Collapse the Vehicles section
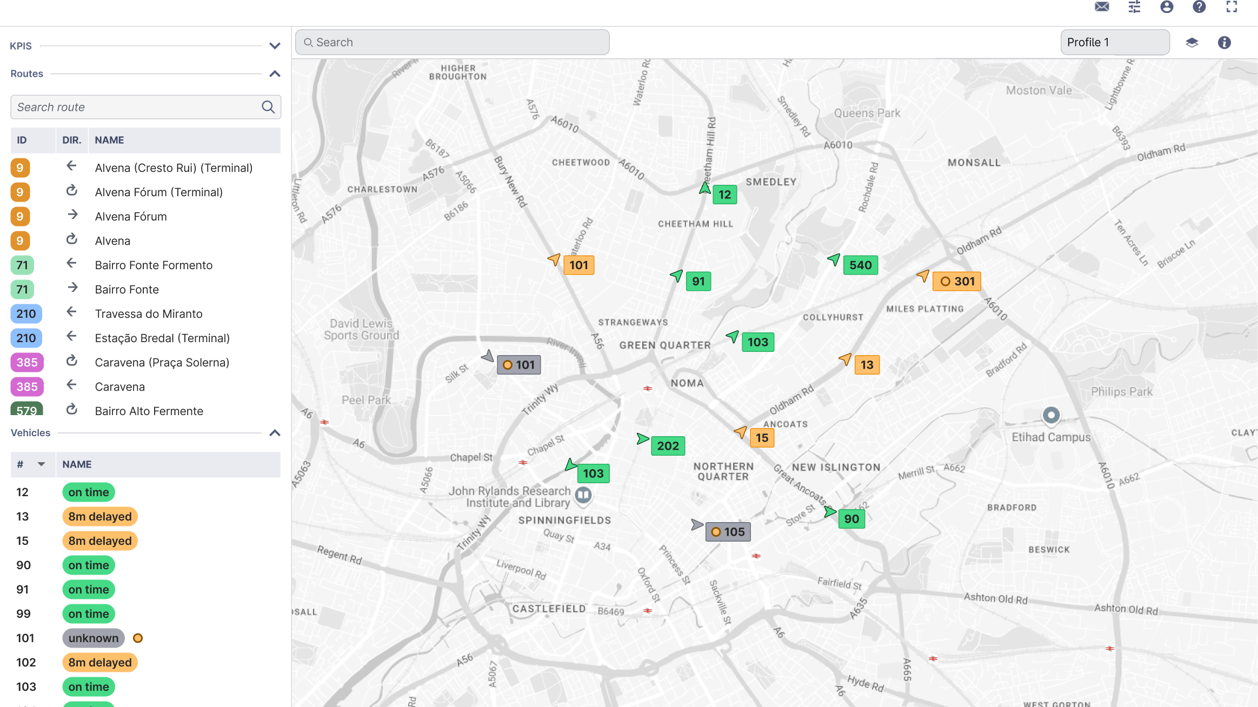Viewport: 1258px width, 707px height. click(275, 433)
